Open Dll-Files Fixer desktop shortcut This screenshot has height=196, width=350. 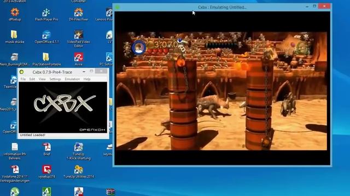(x=79, y=14)
